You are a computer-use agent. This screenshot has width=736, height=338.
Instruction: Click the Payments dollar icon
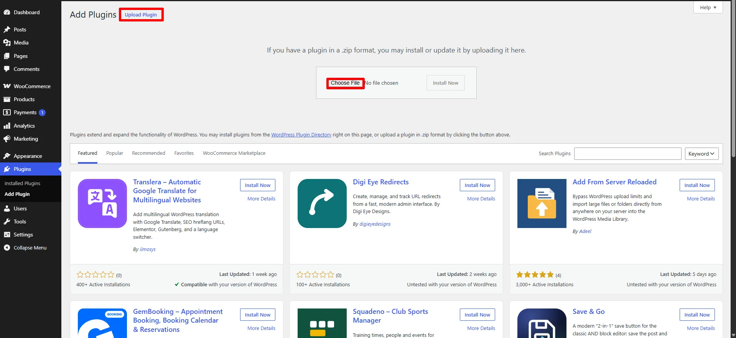coord(7,112)
